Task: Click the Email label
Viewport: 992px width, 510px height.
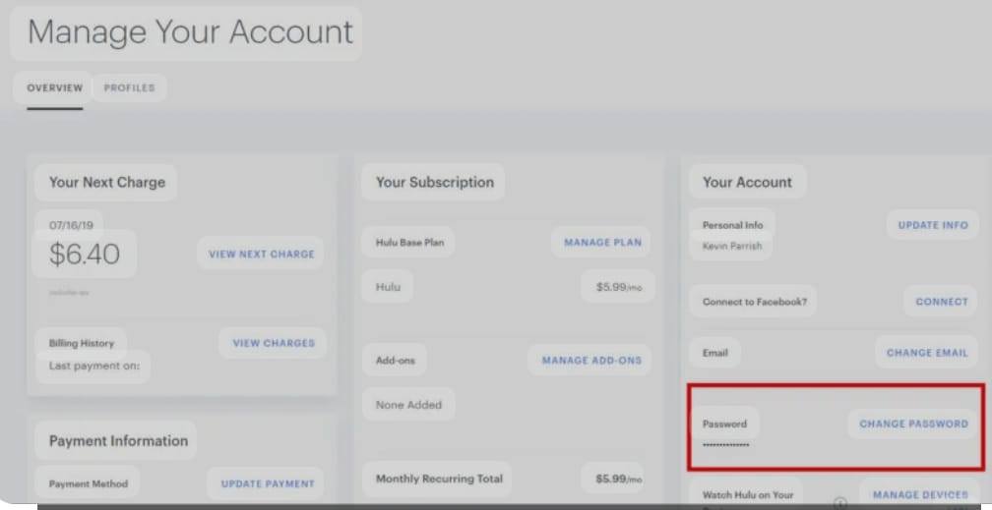Action: [x=714, y=353]
